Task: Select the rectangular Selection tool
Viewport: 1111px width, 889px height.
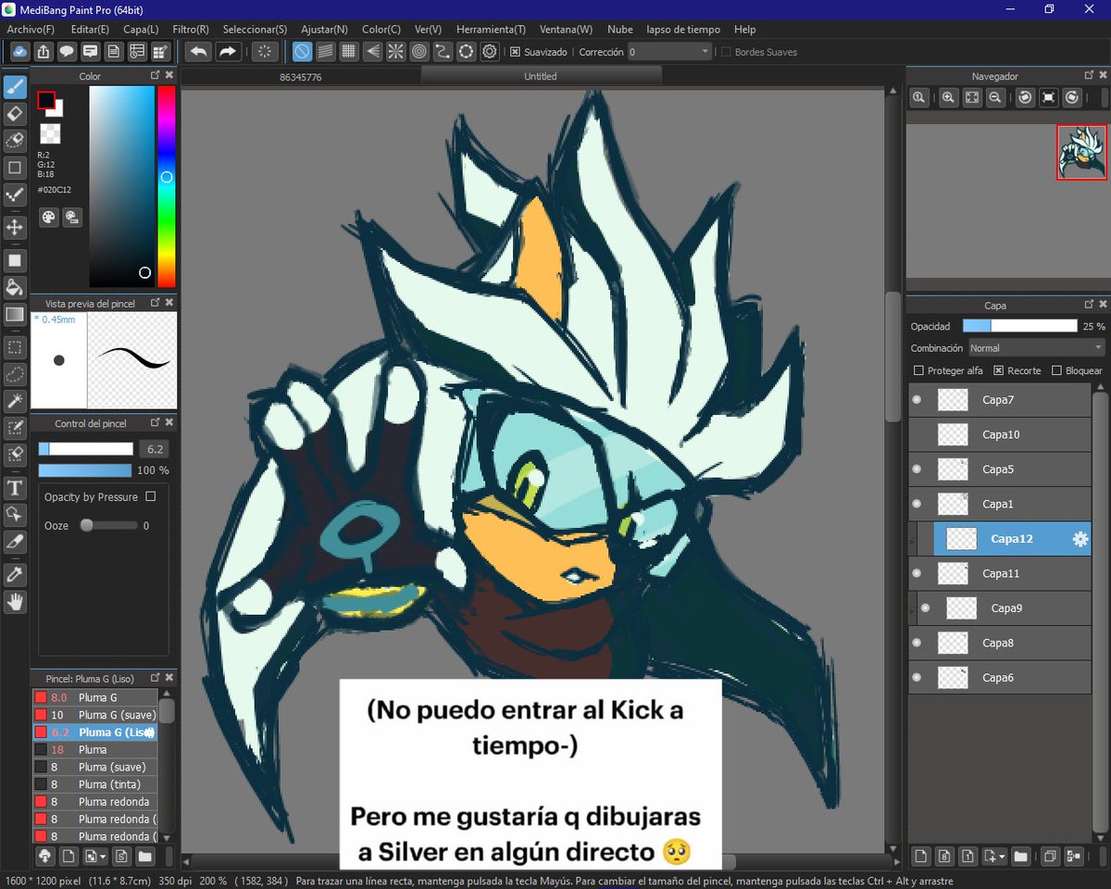Action: (15, 348)
